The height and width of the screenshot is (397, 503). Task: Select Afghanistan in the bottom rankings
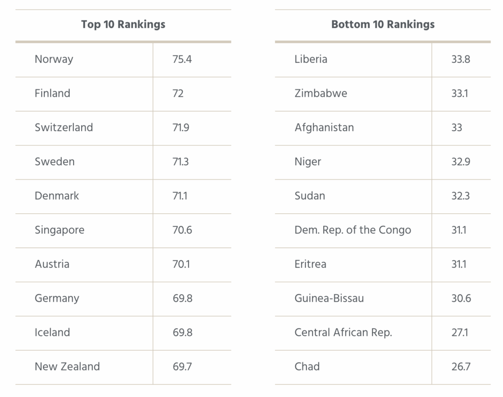pyautogui.click(x=324, y=127)
